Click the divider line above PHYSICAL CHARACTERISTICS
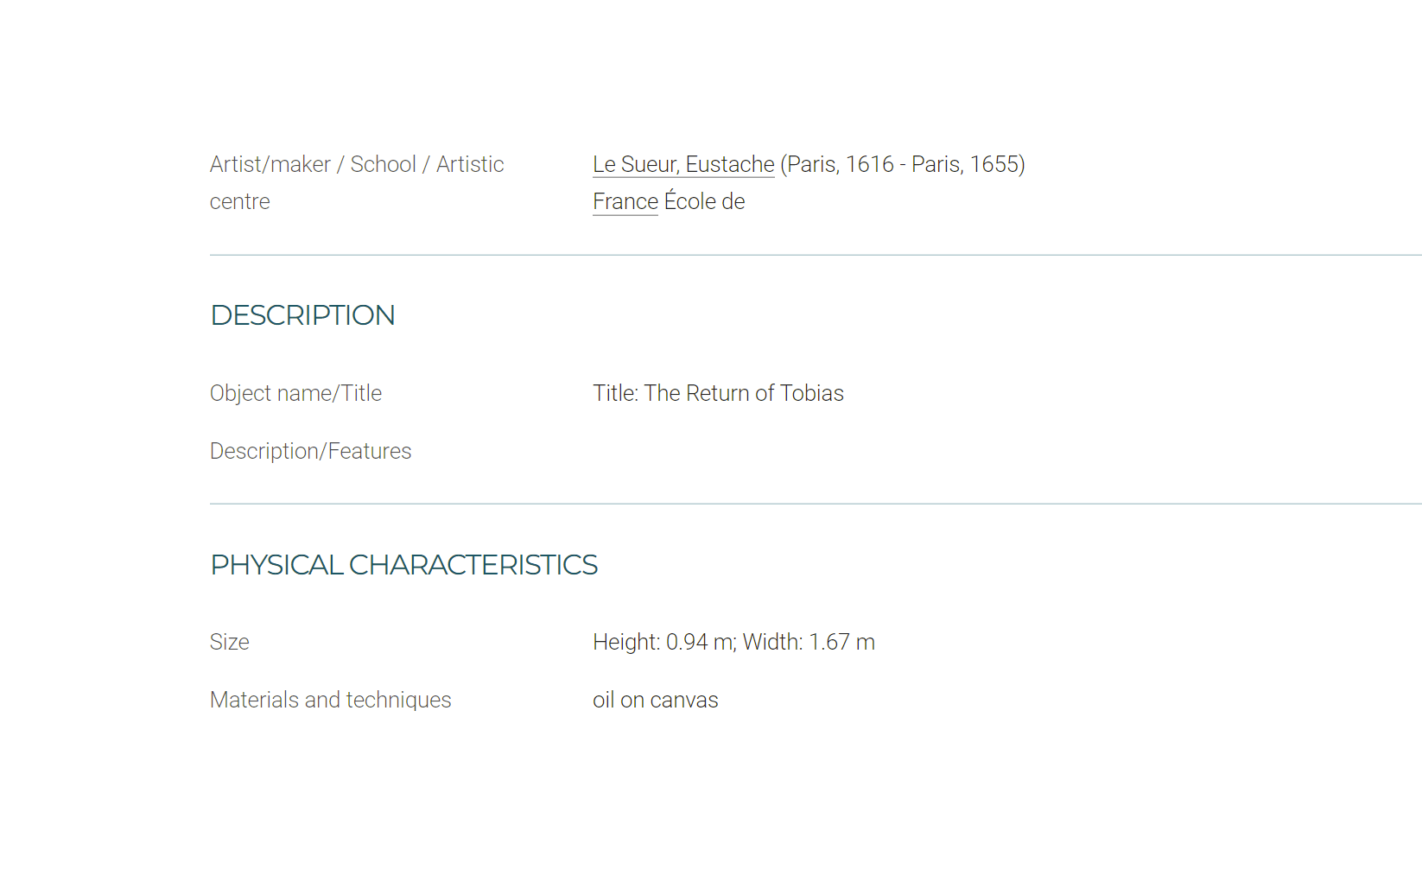Screen dimensions: 1422x882 point(816,504)
